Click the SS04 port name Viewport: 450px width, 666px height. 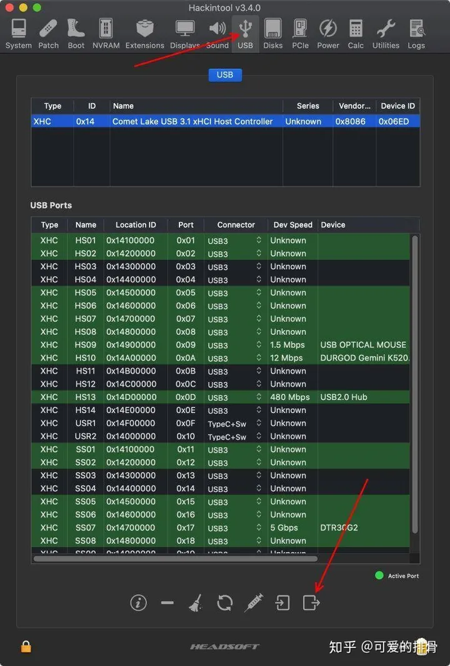86,488
